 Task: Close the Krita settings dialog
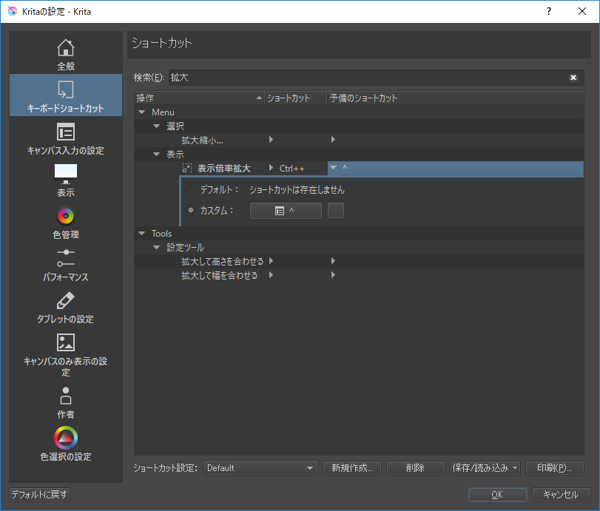pyautogui.click(x=582, y=12)
